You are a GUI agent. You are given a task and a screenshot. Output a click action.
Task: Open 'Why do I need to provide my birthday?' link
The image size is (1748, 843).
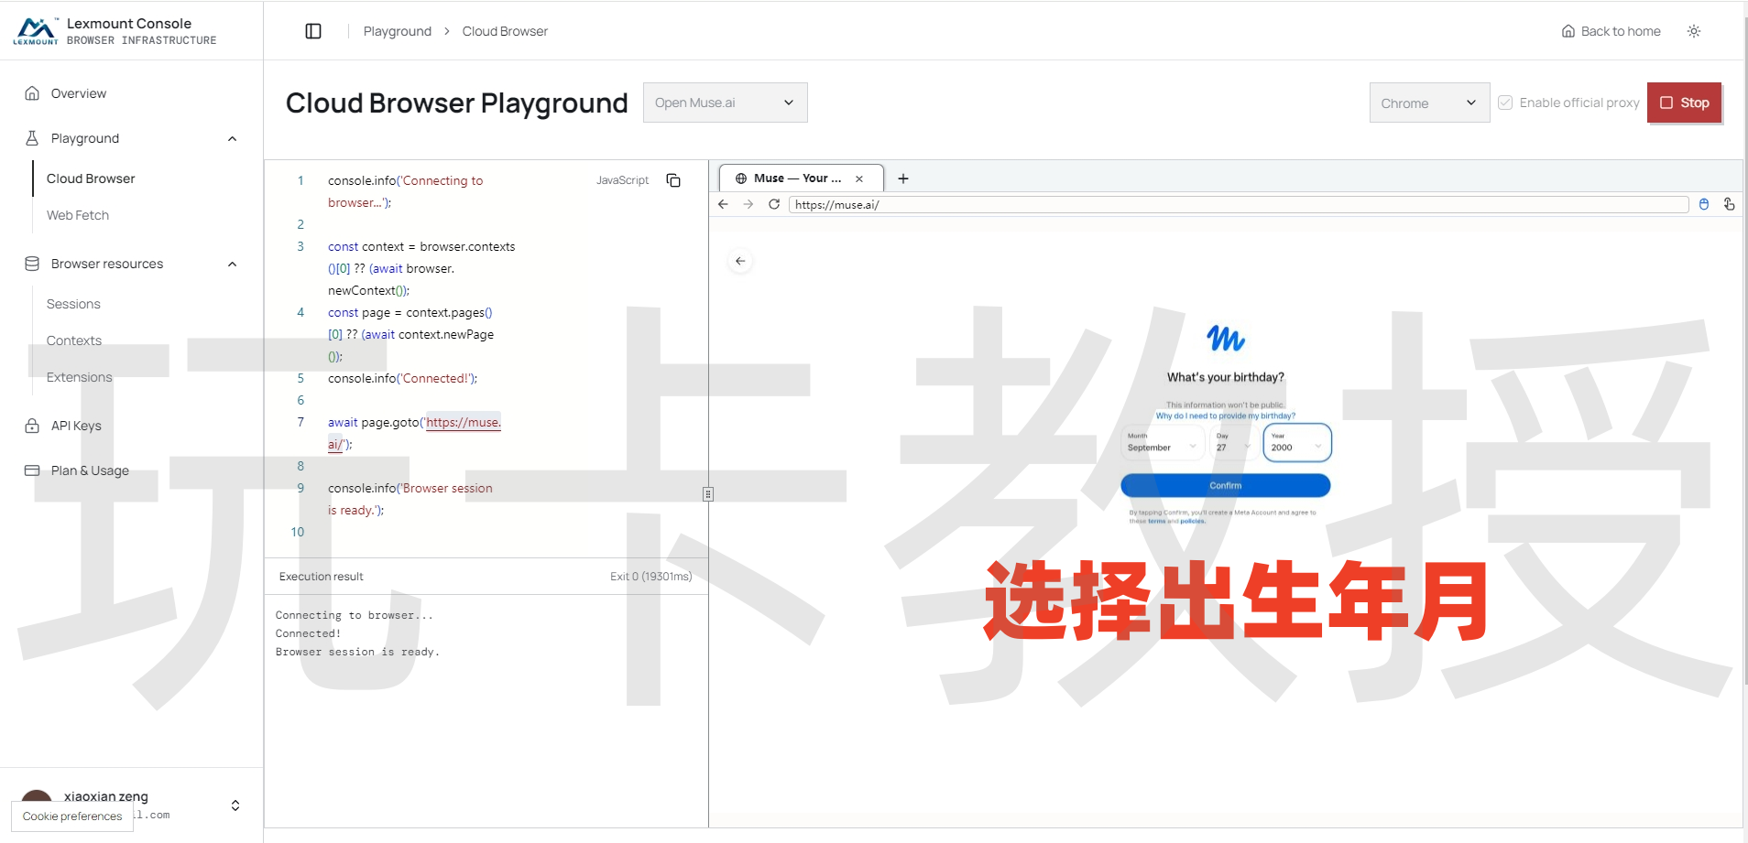pos(1226,416)
